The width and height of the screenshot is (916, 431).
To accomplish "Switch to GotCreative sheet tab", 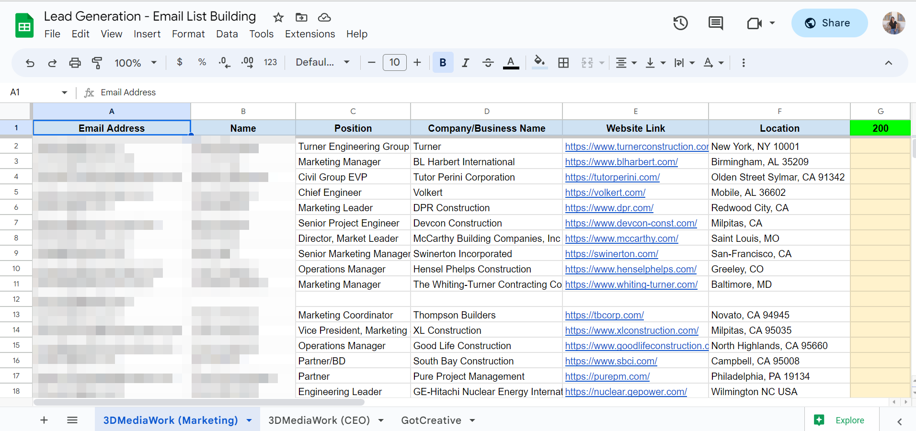I will (431, 420).
